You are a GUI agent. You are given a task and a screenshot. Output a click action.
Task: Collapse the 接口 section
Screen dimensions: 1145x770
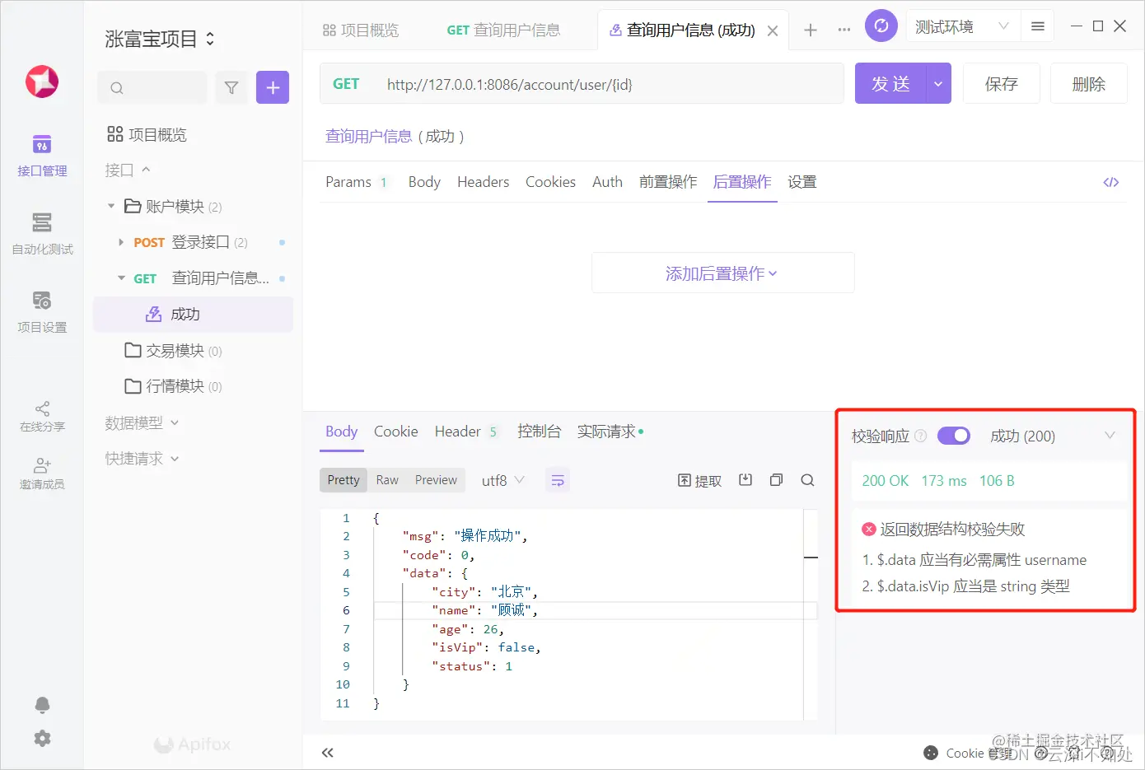tap(128, 170)
